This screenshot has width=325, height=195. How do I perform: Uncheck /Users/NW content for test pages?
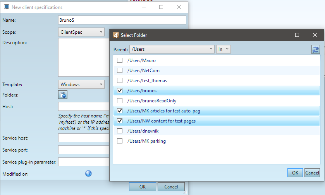click(x=120, y=121)
